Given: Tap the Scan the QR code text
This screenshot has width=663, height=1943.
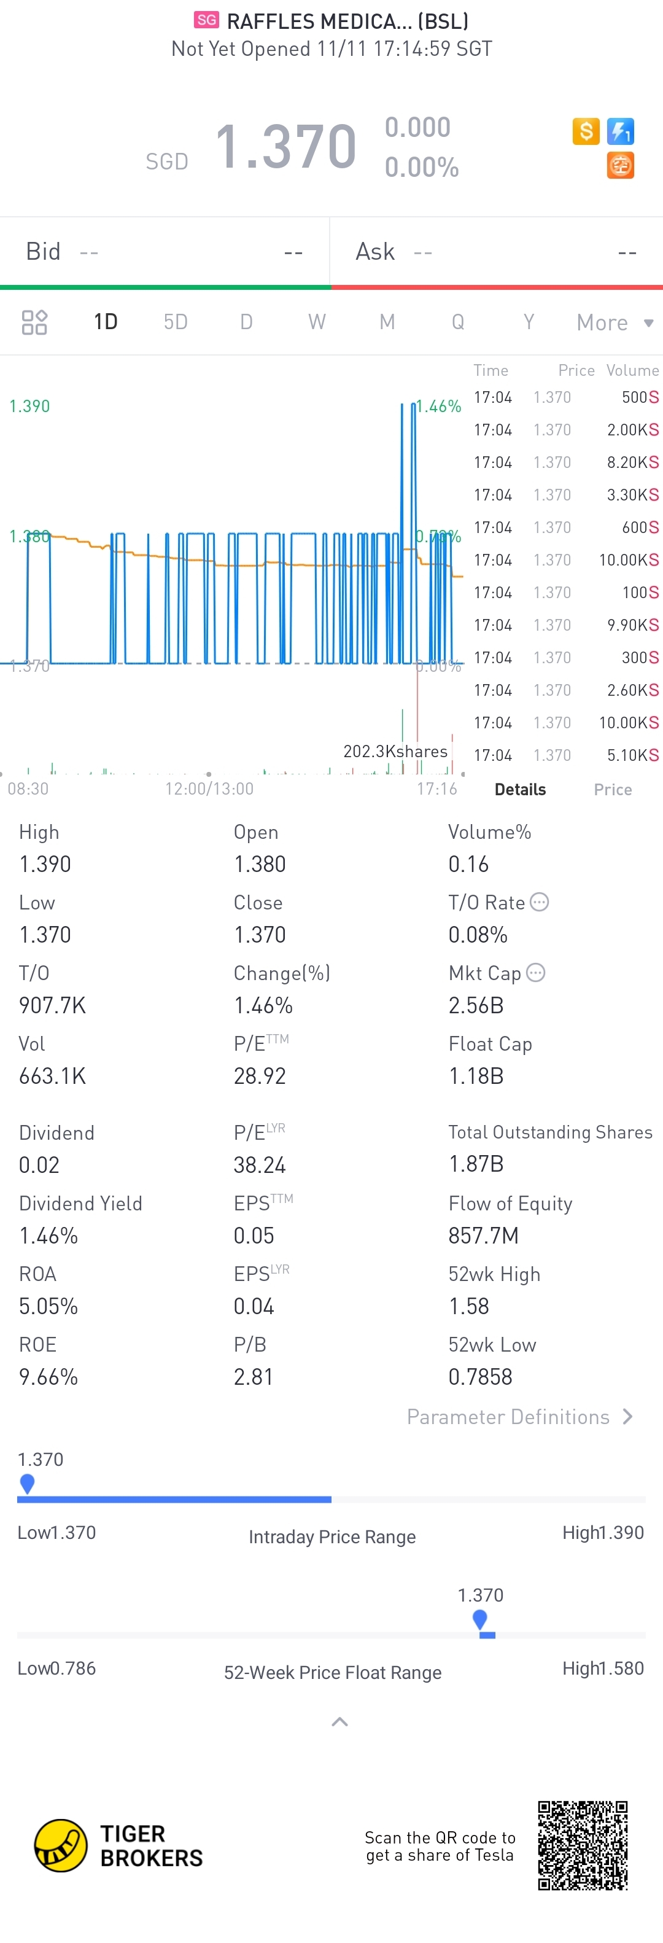Looking at the screenshot, I should point(440,1847).
